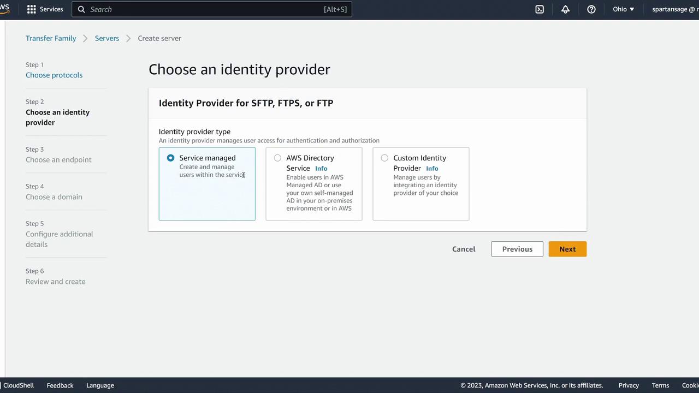Select the Service managed radio button

pyautogui.click(x=171, y=158)
